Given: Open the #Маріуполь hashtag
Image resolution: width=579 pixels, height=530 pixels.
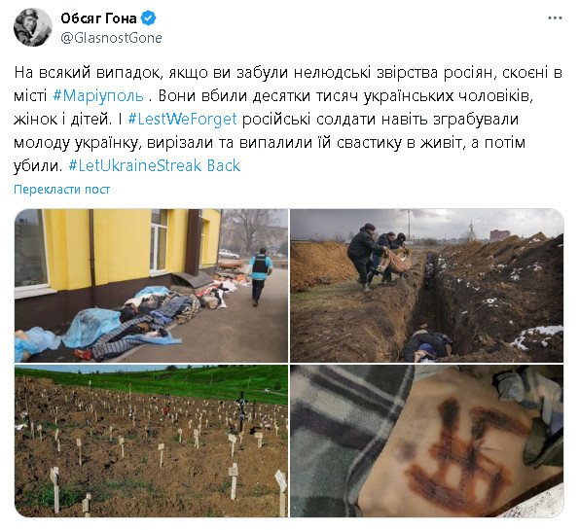Looking at the screenshot, I should point(98,96).
